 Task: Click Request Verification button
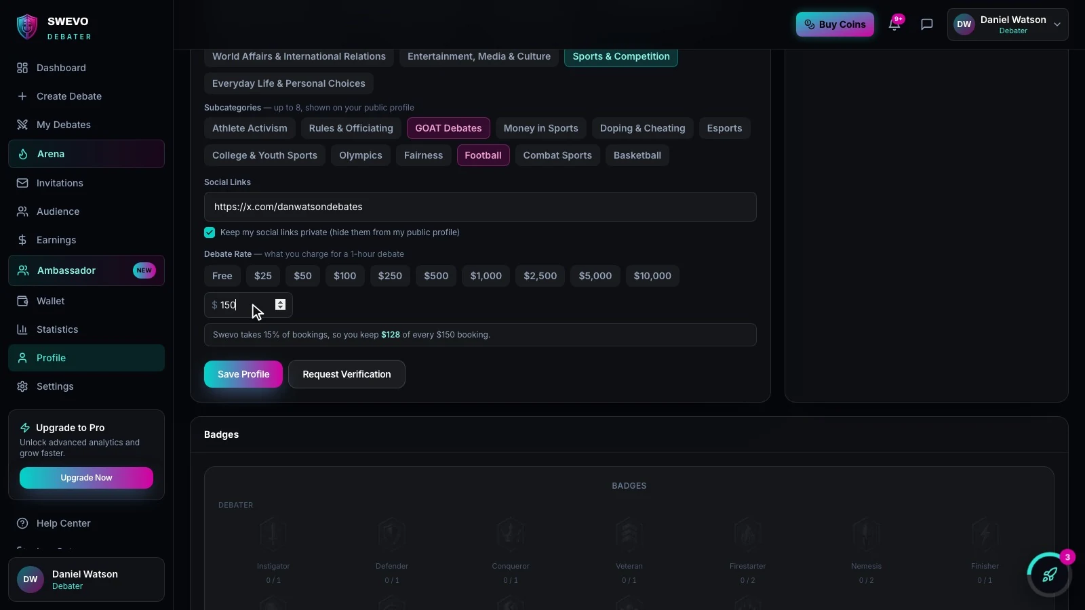click(x=347, y=374)
